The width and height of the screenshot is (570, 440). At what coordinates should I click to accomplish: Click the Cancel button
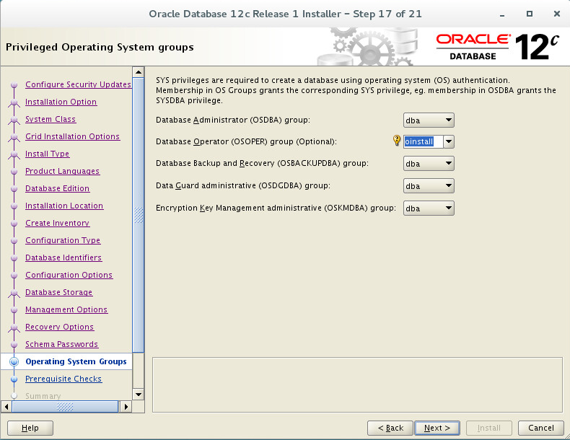(541, 428)
